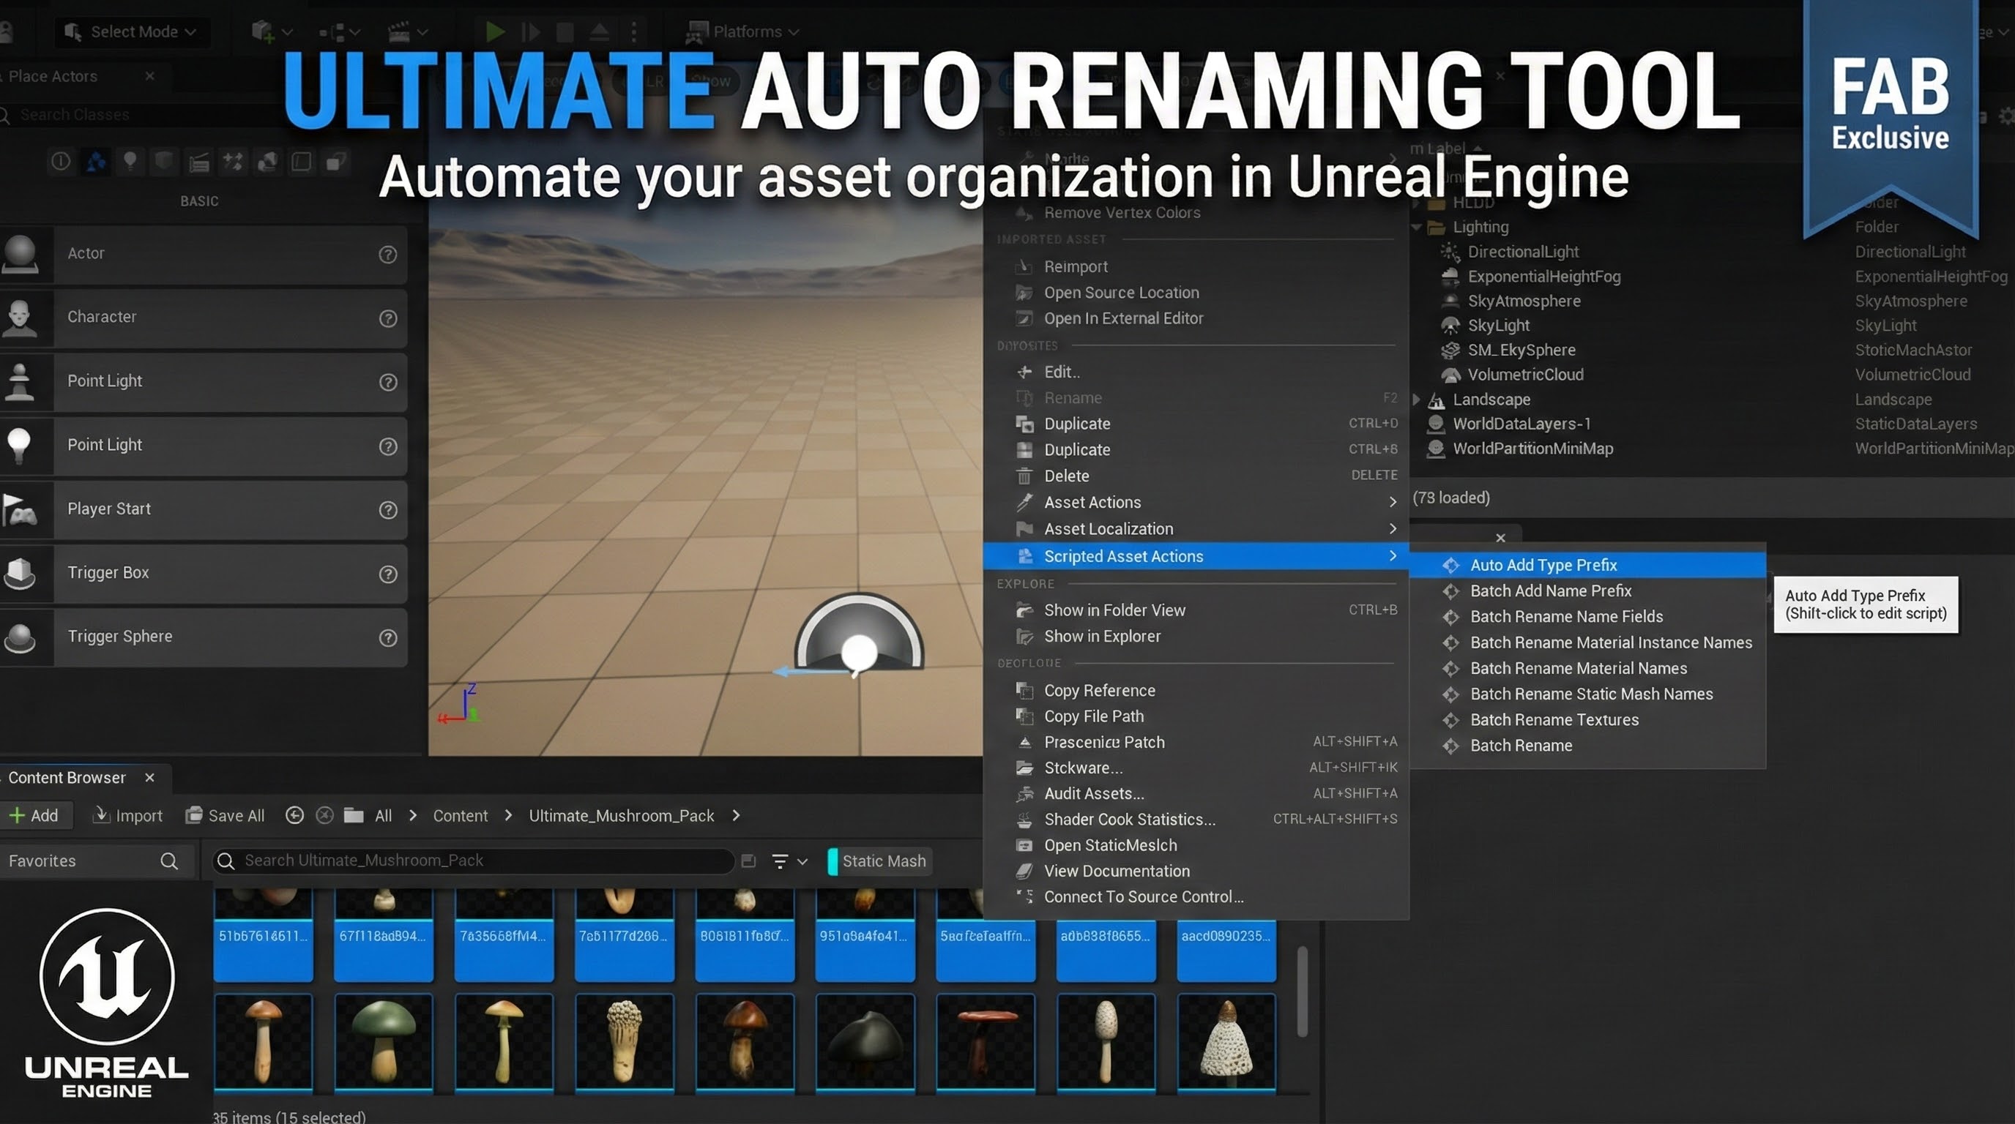Select the DirectionalLight item in Outliner
This screenshot has height=1124, width=2015.
(x=1522, y=251)
